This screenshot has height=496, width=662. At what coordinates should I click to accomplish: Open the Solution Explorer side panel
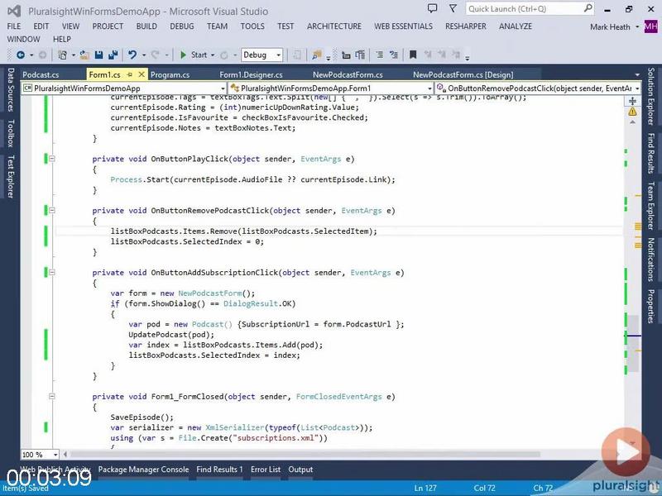click(x=651, y=97)
